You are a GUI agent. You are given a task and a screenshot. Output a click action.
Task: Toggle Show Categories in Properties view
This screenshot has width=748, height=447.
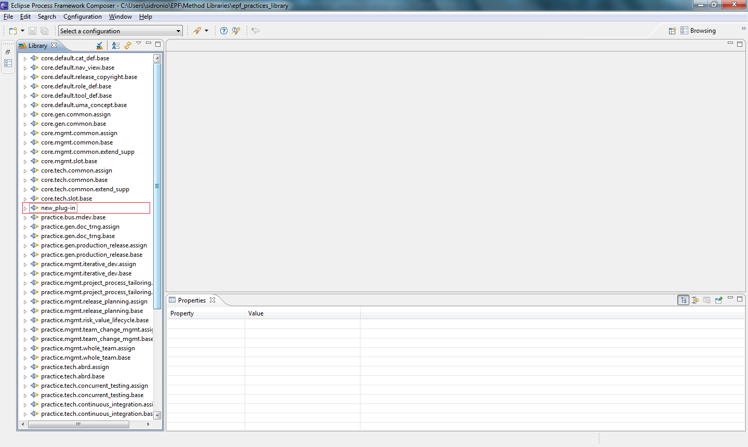tap(684, 300)
